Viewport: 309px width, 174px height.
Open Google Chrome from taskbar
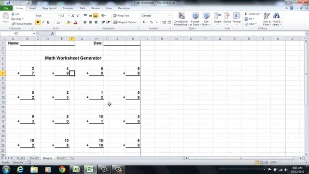[62, 170]
